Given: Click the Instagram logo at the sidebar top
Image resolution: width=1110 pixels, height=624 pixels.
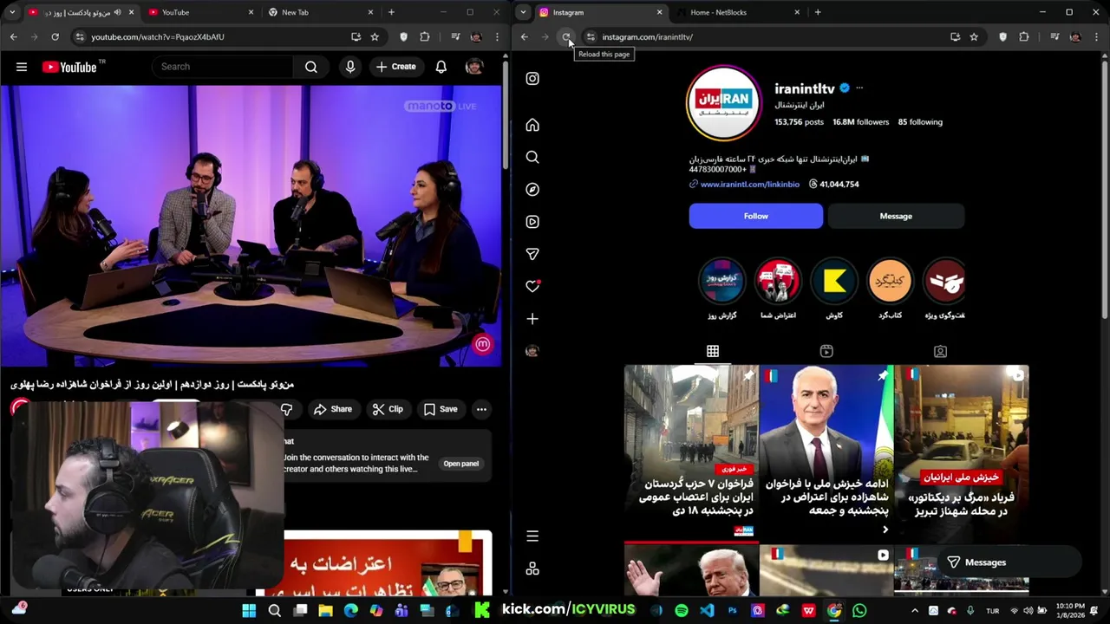Looking at the screenshot, I should pyautogui.click(x=532, y=78).
